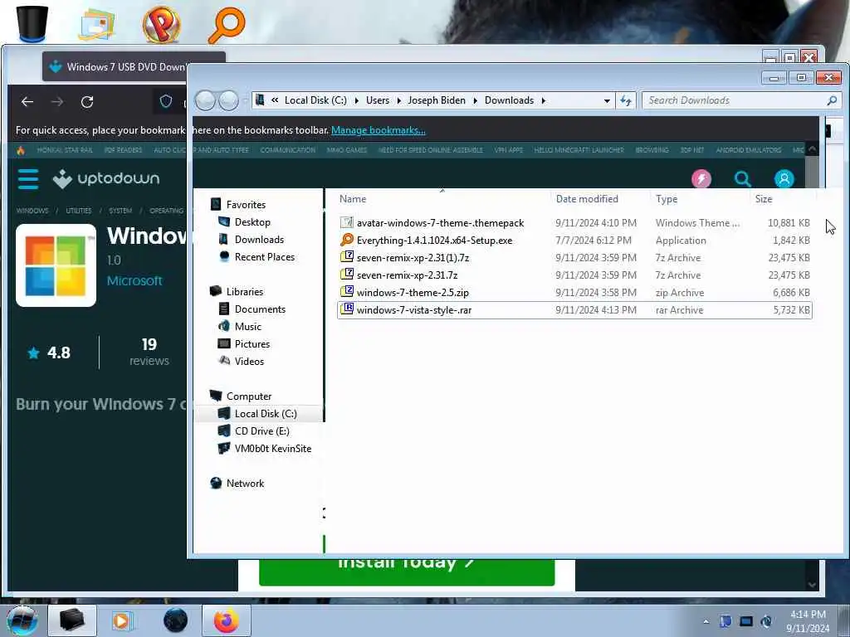Expand the Local Disk (C:) breadcrumb arrow

coord(357,100)
